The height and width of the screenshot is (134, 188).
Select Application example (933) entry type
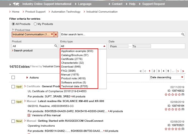[77, 51]
